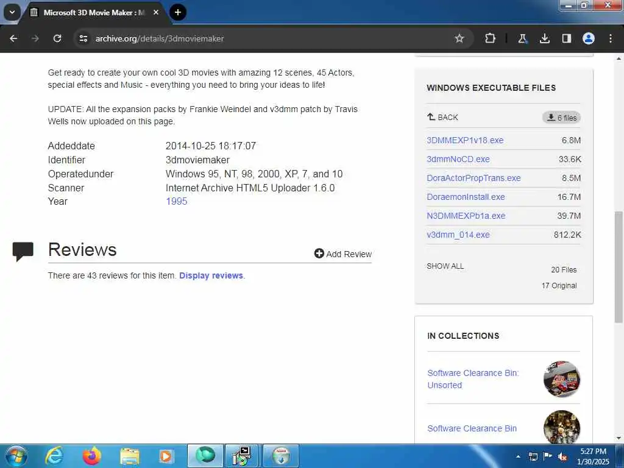Open the year 1995 link
This screenshot has width=624, height=468.
pos(176,201)
